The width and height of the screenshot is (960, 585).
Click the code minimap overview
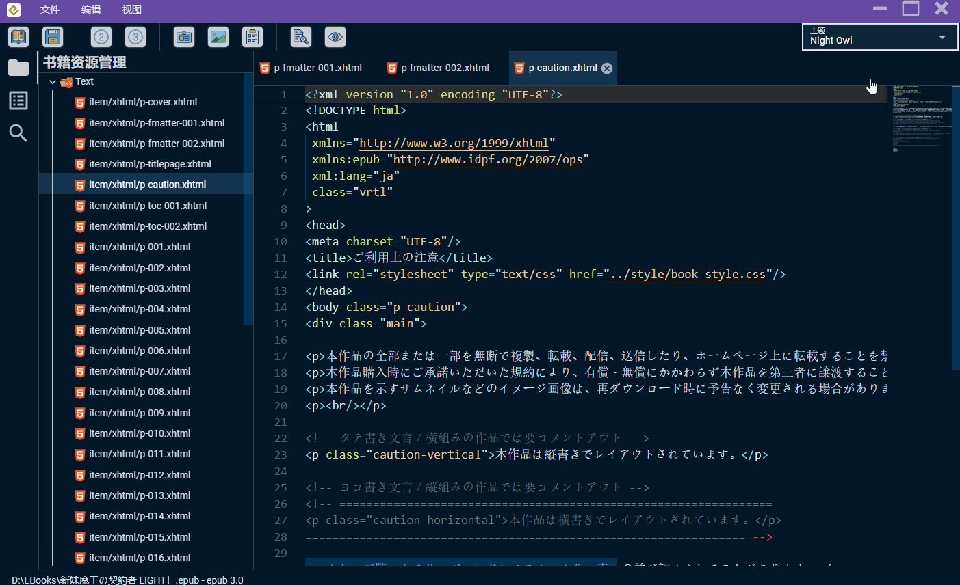pyautogui.click(x=921, y=118)
